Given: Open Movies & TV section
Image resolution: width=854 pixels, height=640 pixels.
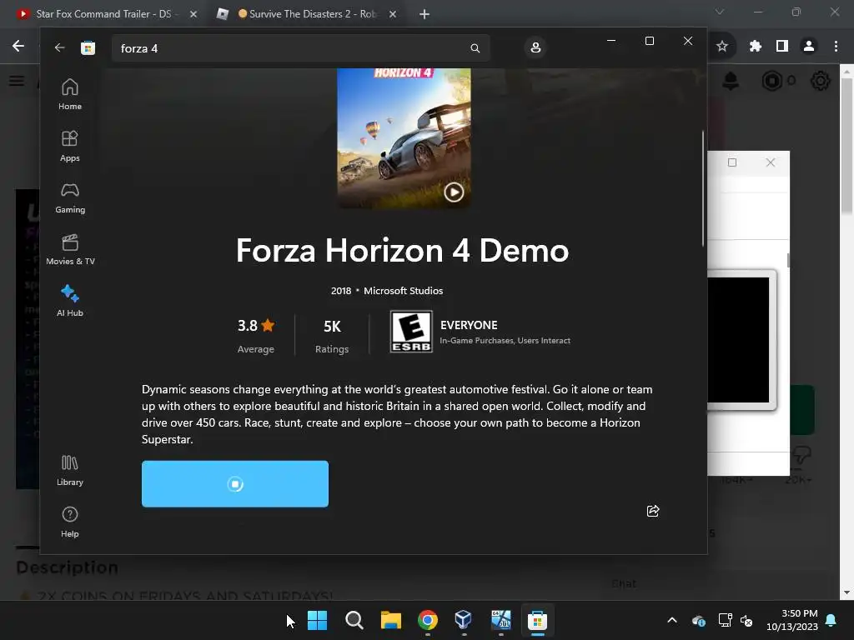Looking at the screenshot, I should (70, 249).
